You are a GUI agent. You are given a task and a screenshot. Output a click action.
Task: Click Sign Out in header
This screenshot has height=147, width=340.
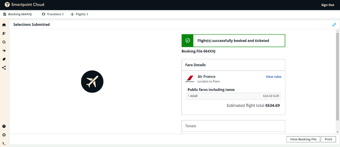(x=328, y=5)
